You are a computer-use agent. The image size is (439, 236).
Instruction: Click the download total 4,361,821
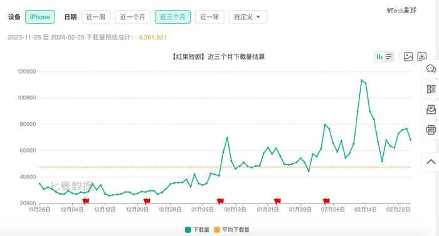152,38
